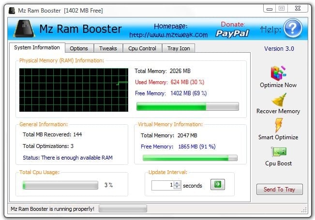Click the Send To Tray button

tap(280, 189)
